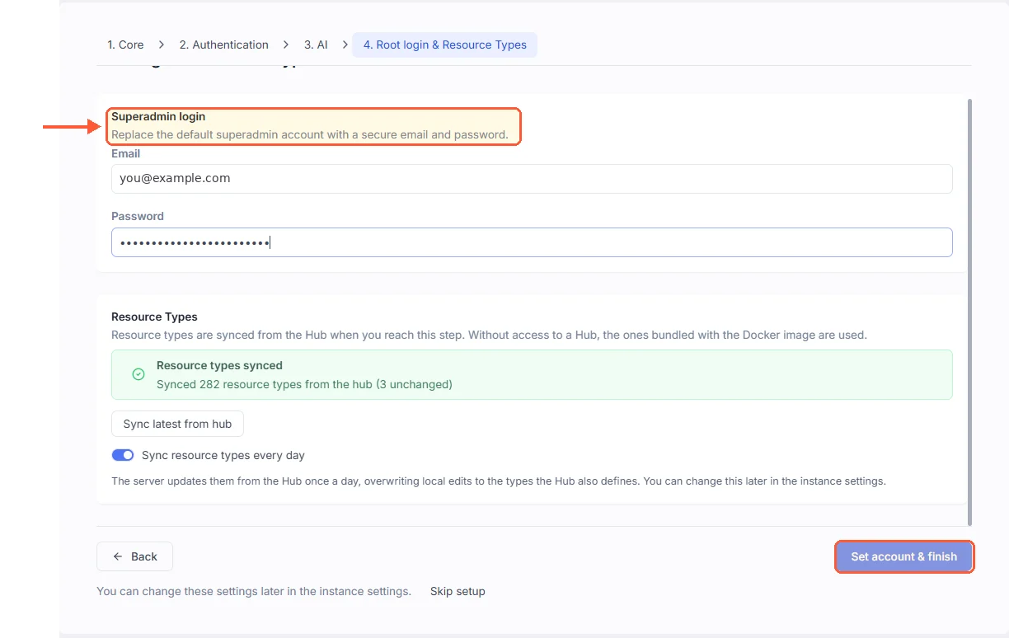
Task: Click the 'Password' field label
Action: 138,216
